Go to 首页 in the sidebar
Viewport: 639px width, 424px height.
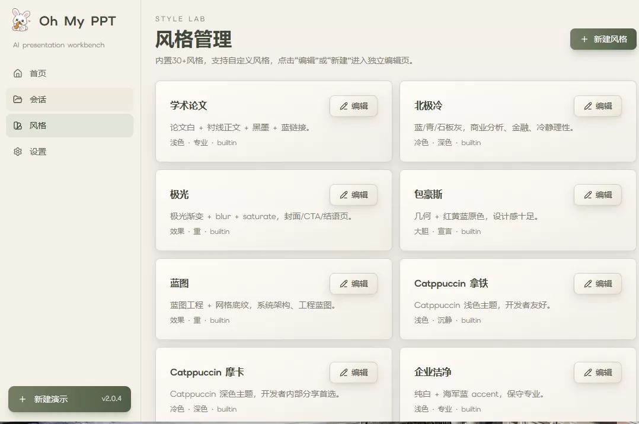(70, 73)
